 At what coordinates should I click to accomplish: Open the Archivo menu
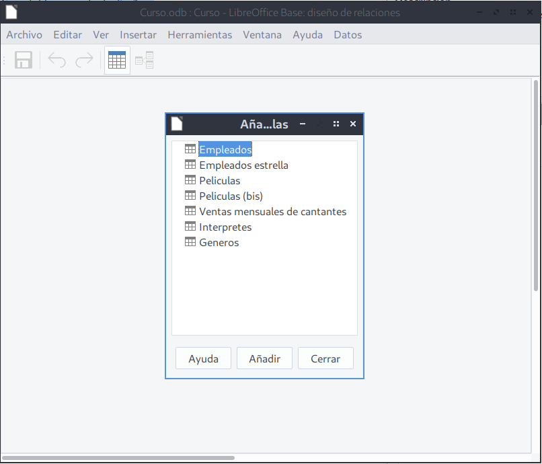pos(24,35)
